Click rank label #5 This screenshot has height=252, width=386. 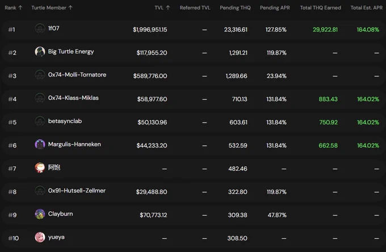tap(12, 122)
